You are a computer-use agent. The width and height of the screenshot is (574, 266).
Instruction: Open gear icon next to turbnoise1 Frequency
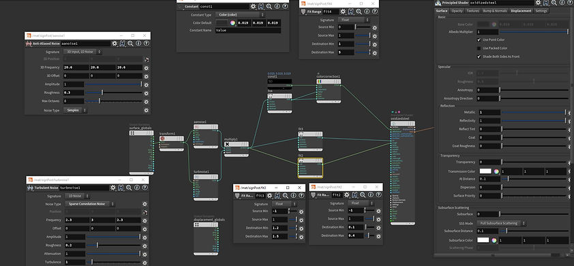tap(145, 220)
